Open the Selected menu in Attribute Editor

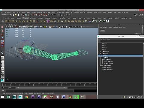(x=105, y=27)
